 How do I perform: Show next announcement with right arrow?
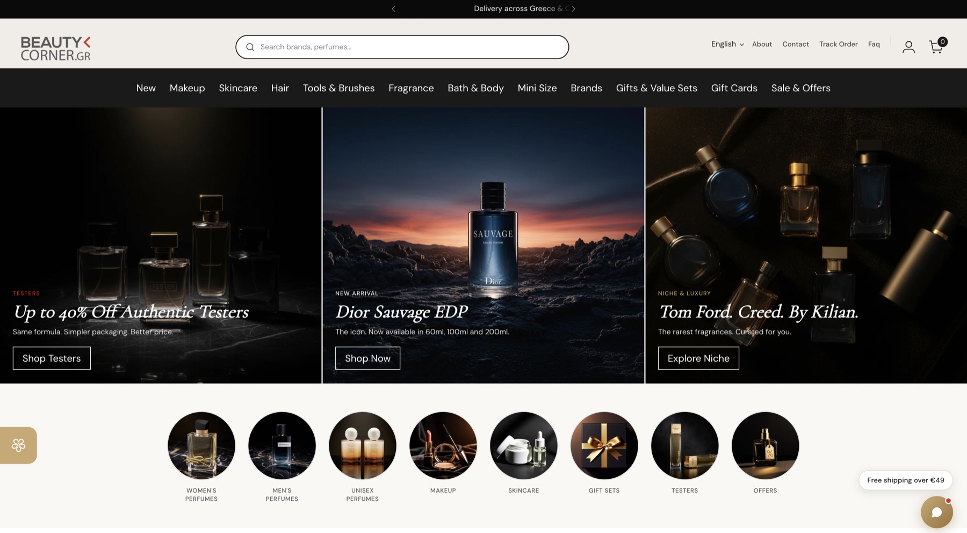[x=573, y=9]
